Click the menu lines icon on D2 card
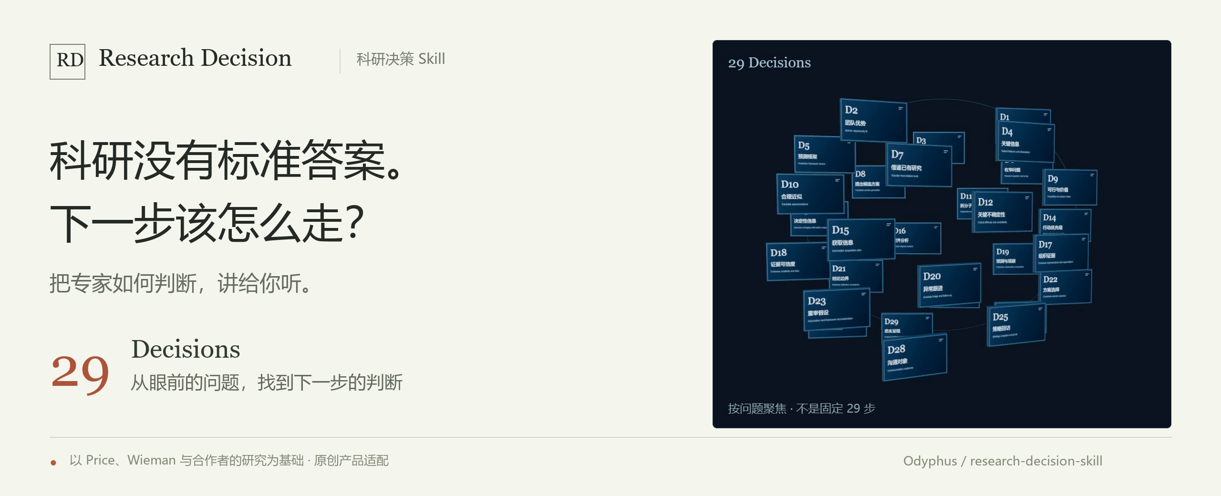The height and width of the screenshot is (496, 1221). point(900,108)
